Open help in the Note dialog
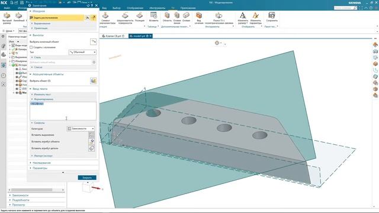 coord(92,5)
